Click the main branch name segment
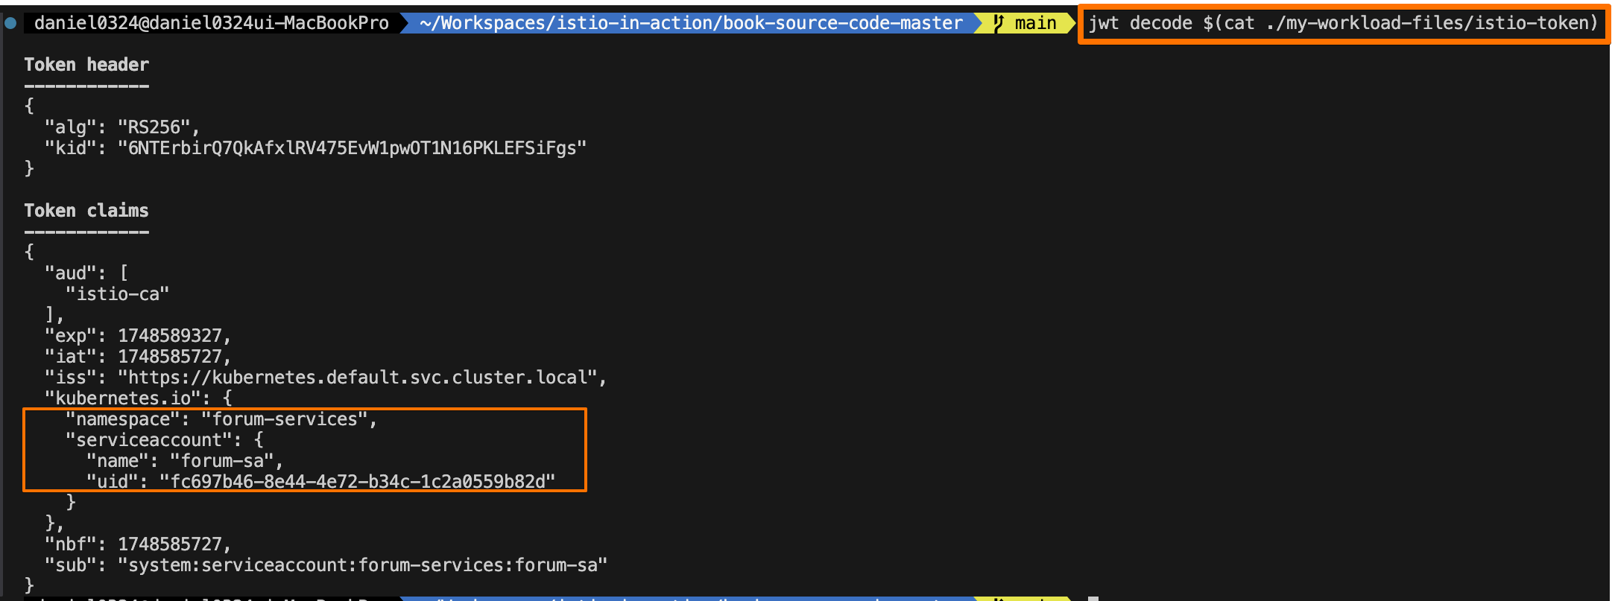 click(1035, 23)
